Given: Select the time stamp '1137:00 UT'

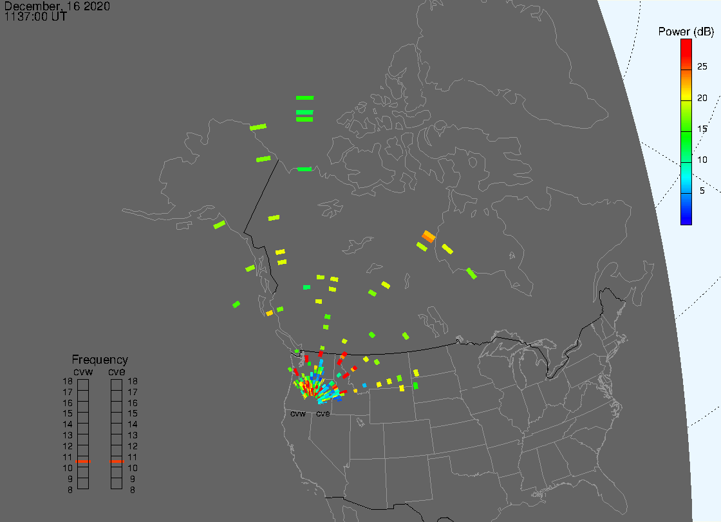Looking at the screenshot, I should tap(35, 17).
